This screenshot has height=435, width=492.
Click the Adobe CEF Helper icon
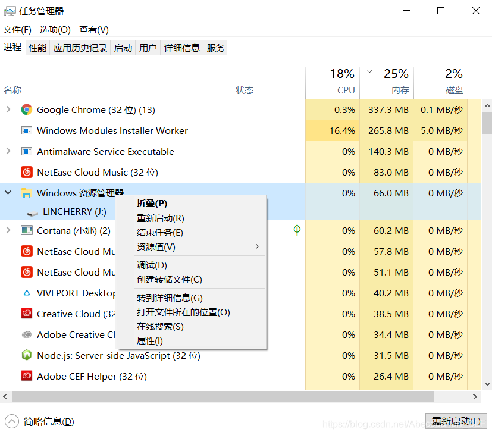[27, 376]
